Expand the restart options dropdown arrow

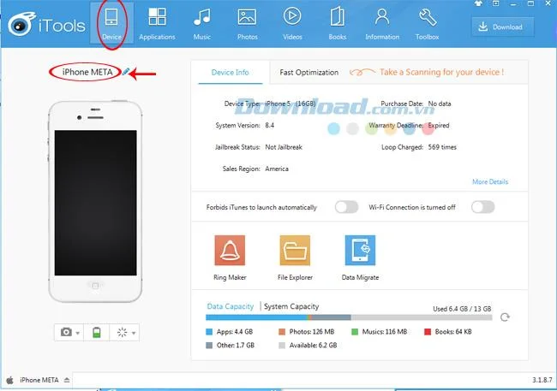(x=134, y=333)
